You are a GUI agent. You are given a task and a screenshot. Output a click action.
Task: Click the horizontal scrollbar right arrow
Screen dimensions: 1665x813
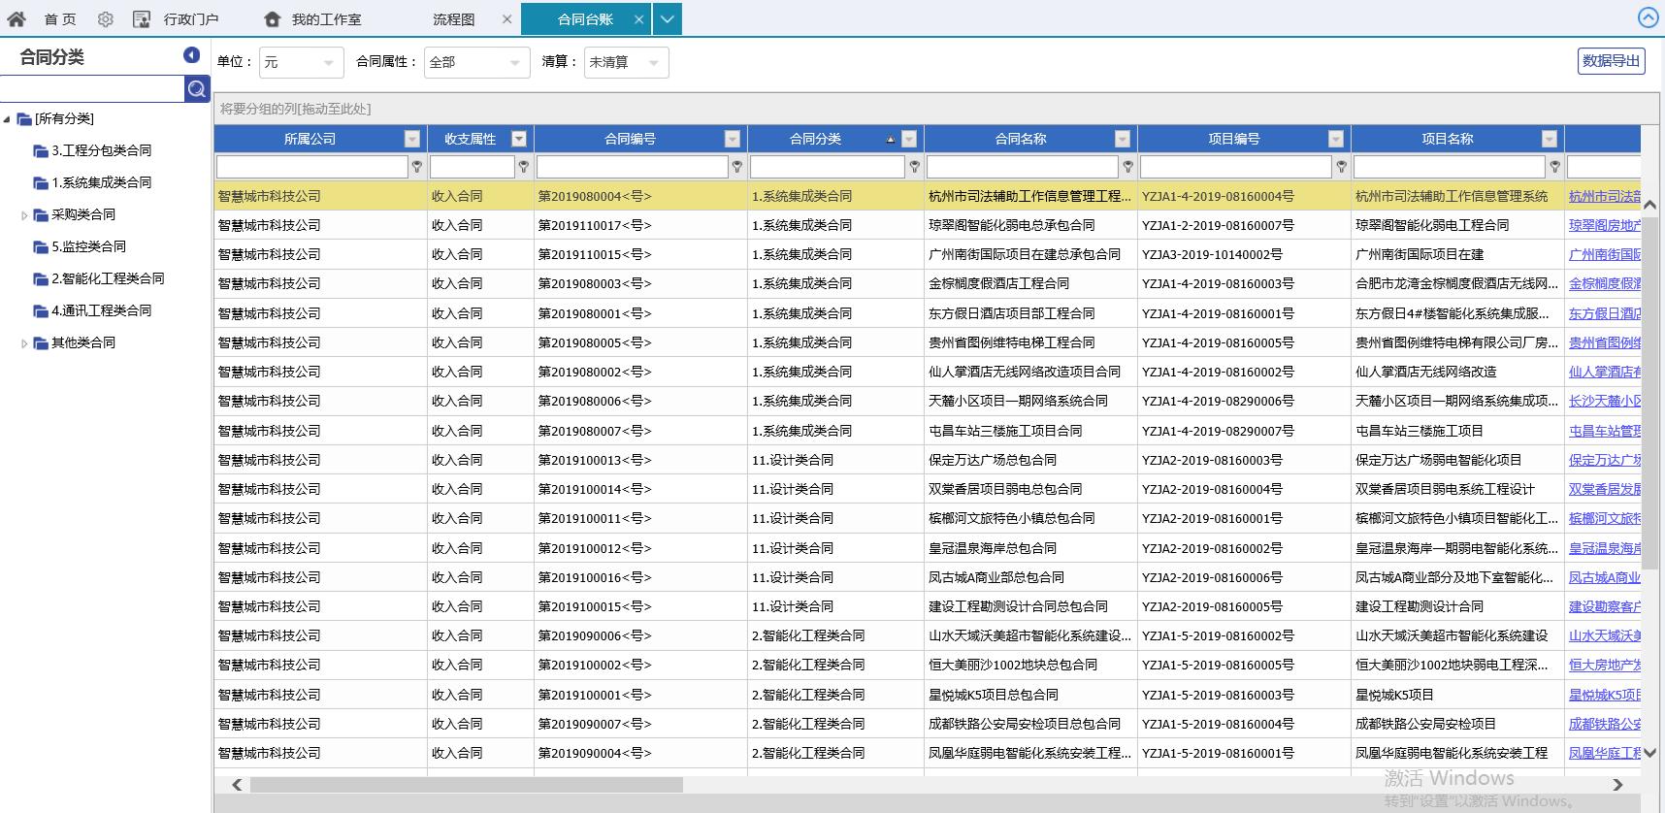[1617, 784]
